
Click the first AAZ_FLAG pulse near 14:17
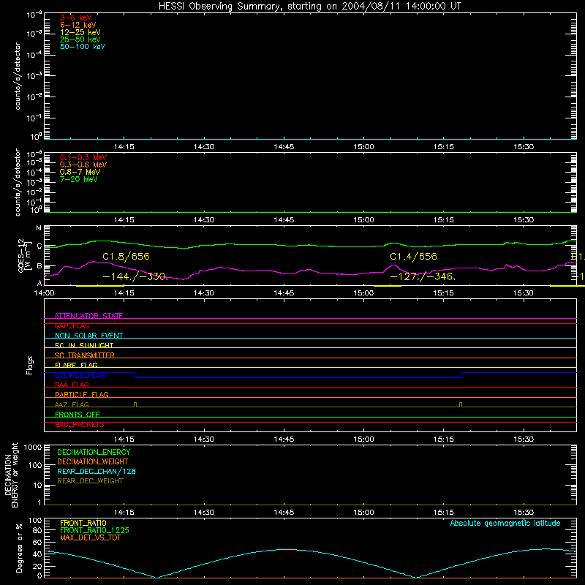pos(135,404)
